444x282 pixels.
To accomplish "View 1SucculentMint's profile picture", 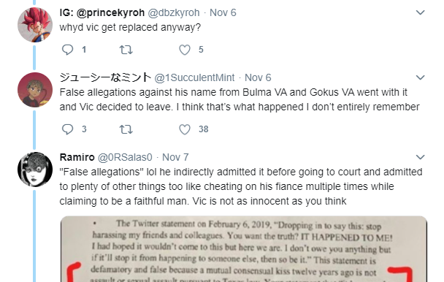I will coord(35,90).
